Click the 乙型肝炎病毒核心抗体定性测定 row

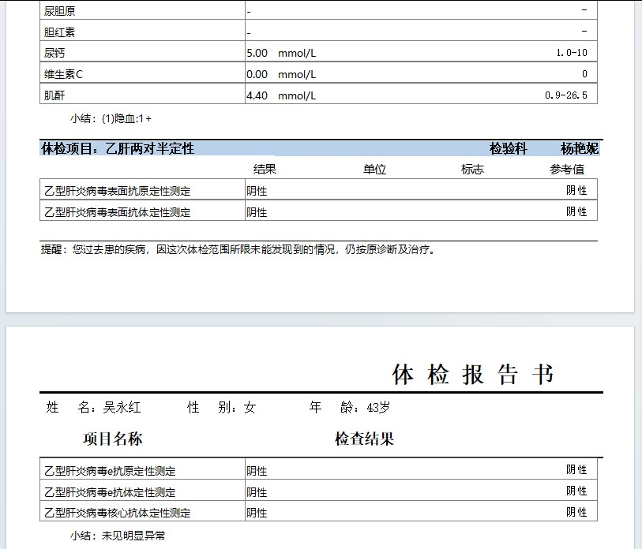click(x=118, y=513)
